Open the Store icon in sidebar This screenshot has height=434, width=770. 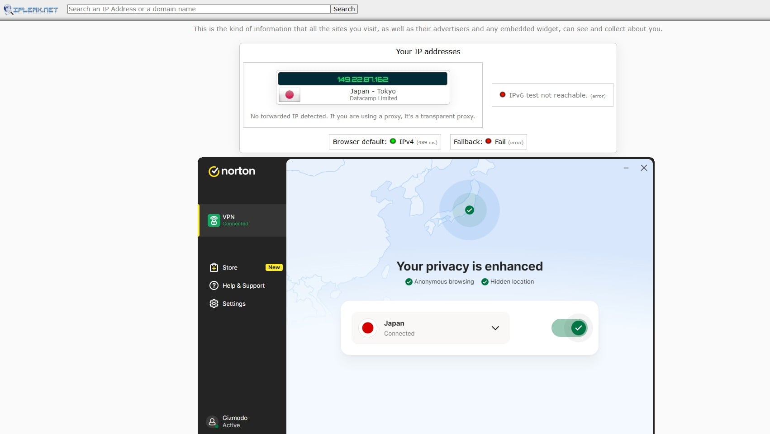[x=214, y=267]
